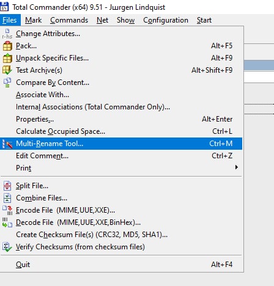
Task: Click the Test Archive(s) checkmark icon
Action: coord(7,70)
